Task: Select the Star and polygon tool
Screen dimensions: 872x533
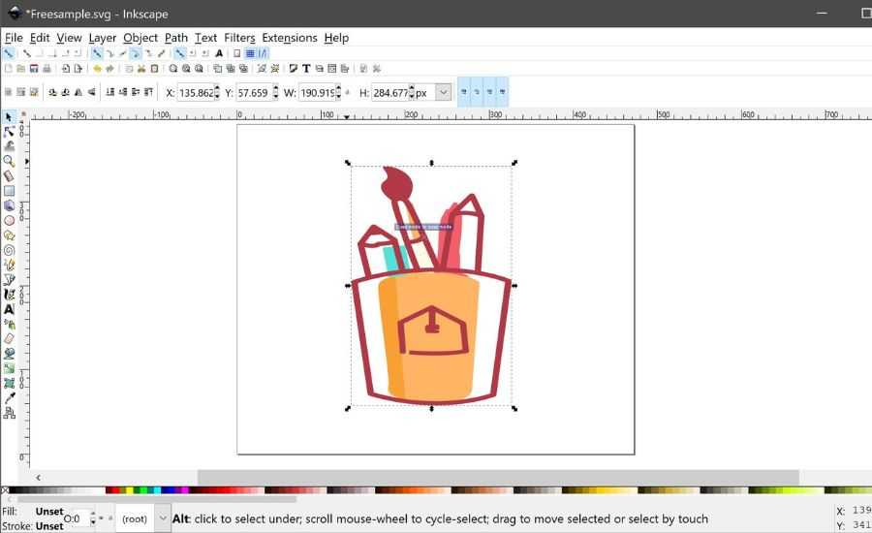Action: coord(9,235)
